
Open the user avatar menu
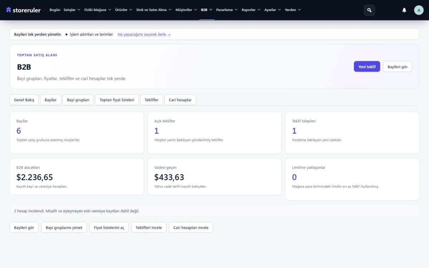click(419, 10)
